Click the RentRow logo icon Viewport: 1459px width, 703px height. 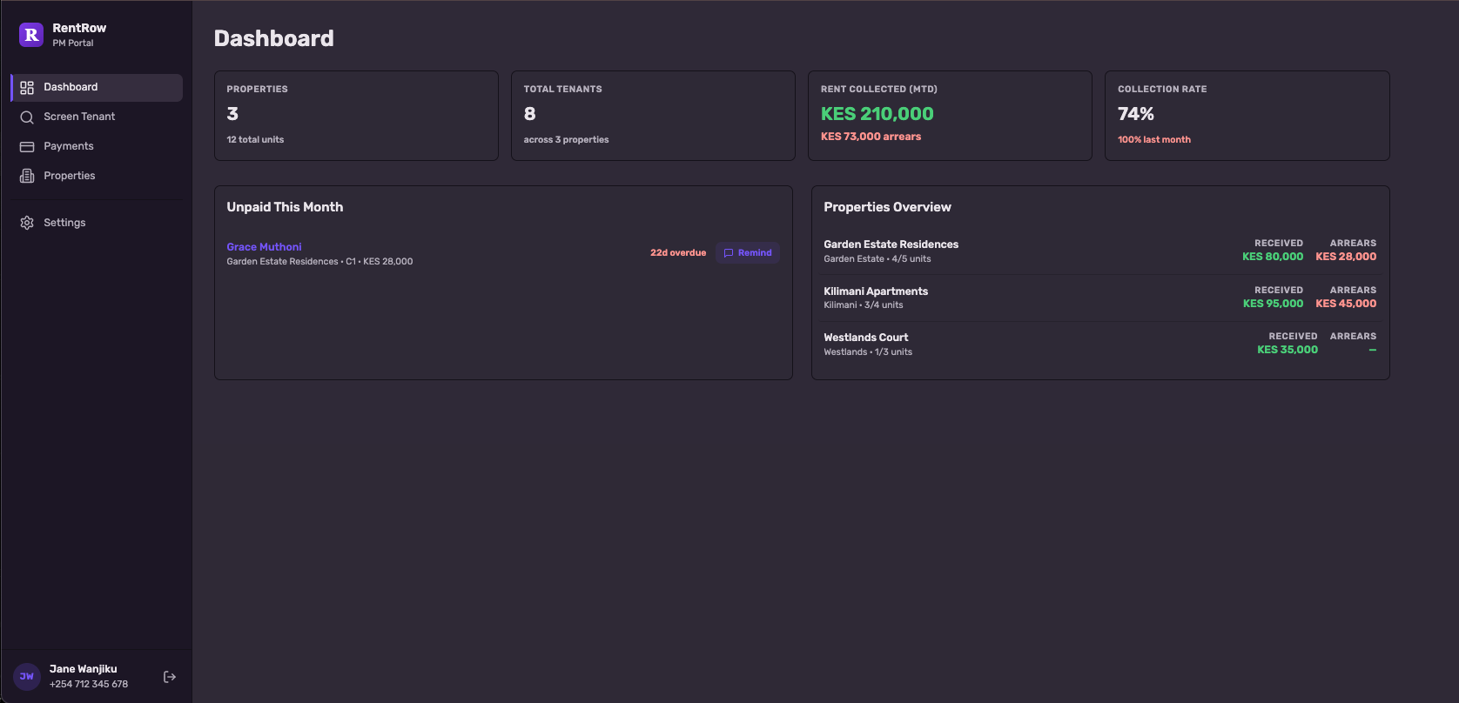(x=31, y=35)
